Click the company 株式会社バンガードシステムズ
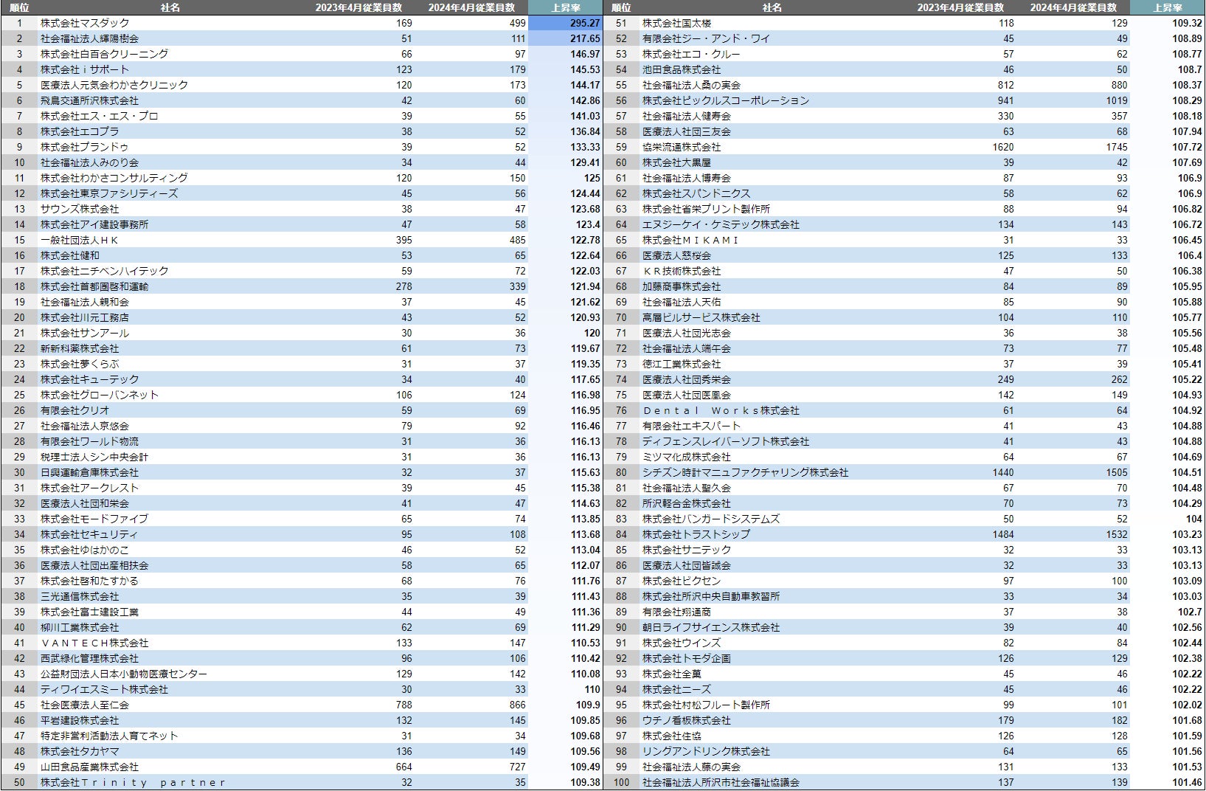1206x791 pixels. [711, 519]
